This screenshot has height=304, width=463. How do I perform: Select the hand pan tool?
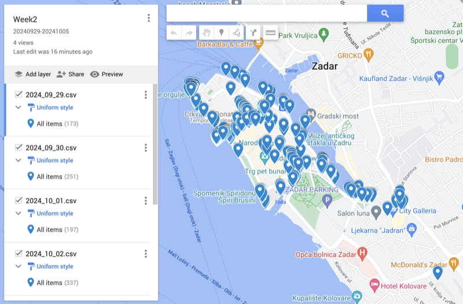(207, 33)
